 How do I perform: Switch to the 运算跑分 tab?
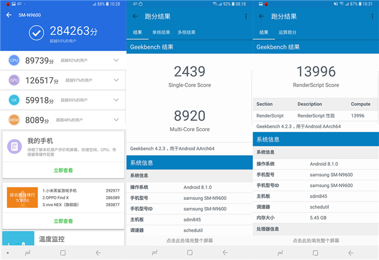coord(287,32)
